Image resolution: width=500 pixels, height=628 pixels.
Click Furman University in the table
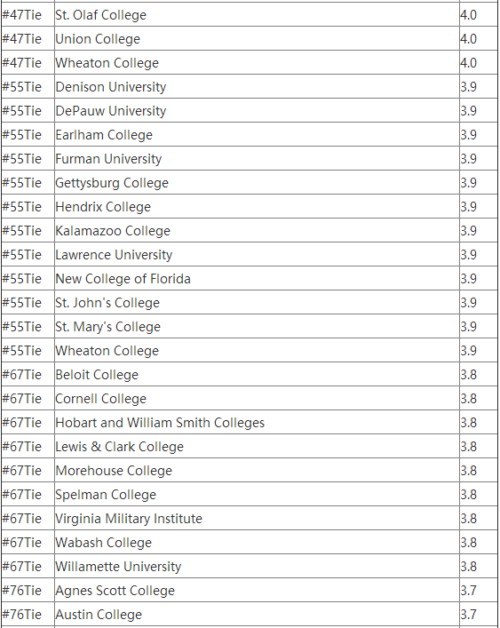point(257,159)
